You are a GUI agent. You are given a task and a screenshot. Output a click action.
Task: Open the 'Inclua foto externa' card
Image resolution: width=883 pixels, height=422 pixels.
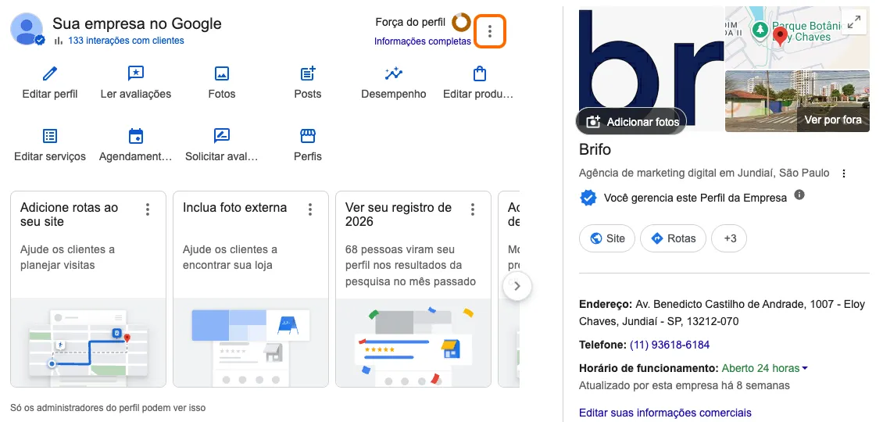point(251,289)
